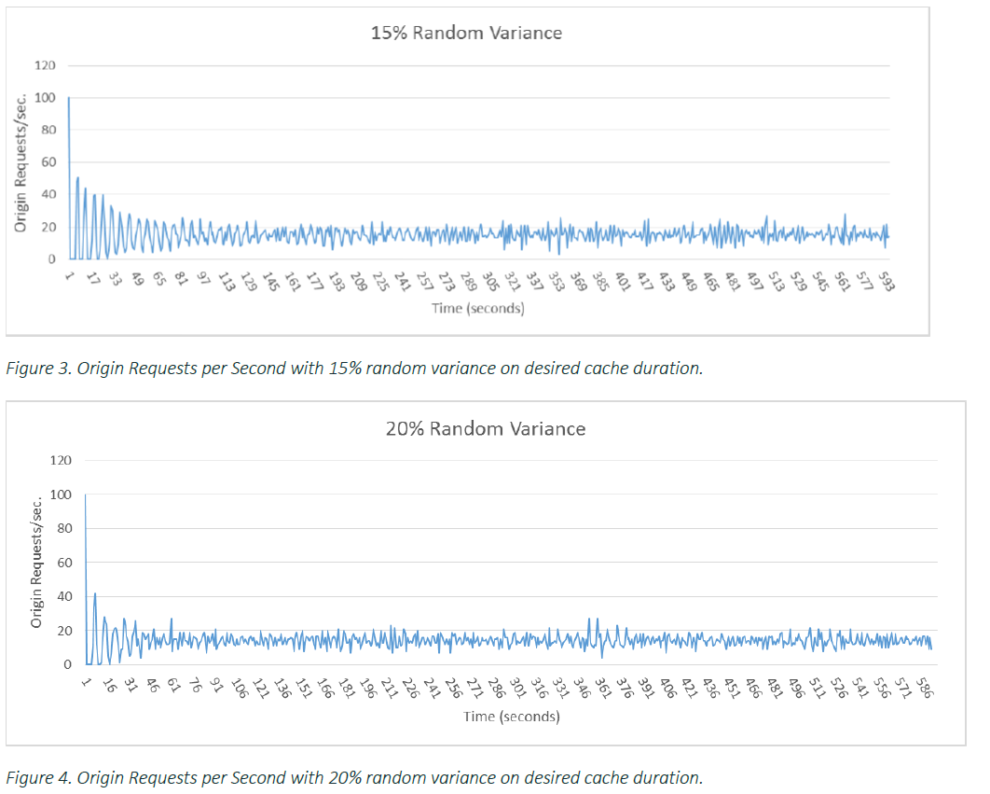Click 'Time (seconds)' label under the 15% chart
This screenshot has width=990, height=794.
[x=478, y=309]
